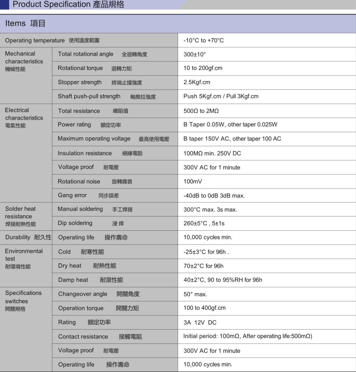Screen dimensions: 356x372
Task: Select the -10°C to +70°C value cell
Action: pyautogui.click(x=204, y=40)
